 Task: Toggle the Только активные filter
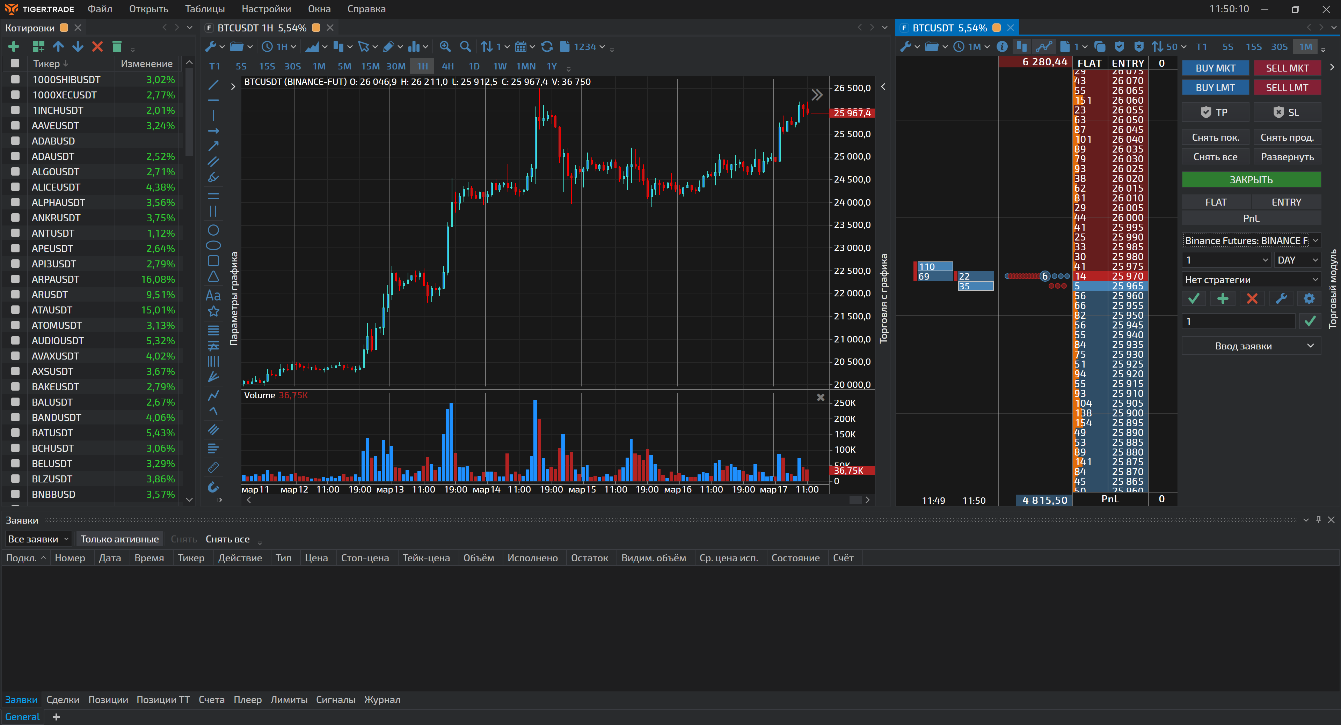(x=119, y=539)
